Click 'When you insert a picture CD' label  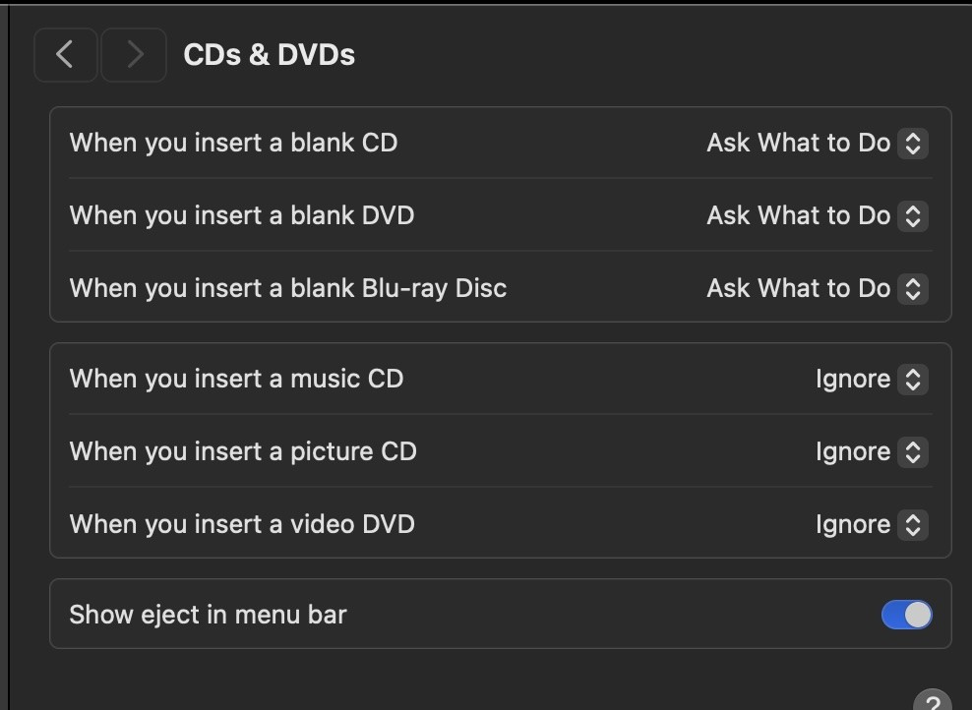tap(243, 451)
